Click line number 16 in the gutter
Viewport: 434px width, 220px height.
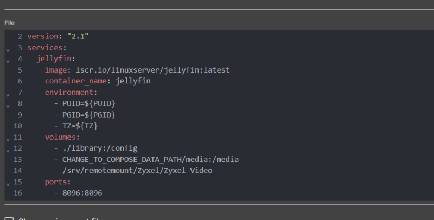pyautogui.click(x=17, y=193)
